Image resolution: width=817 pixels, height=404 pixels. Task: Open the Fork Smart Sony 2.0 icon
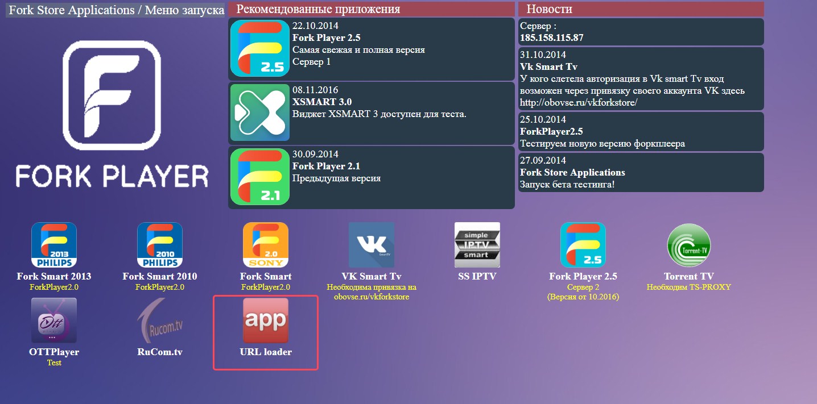point(266,245)
